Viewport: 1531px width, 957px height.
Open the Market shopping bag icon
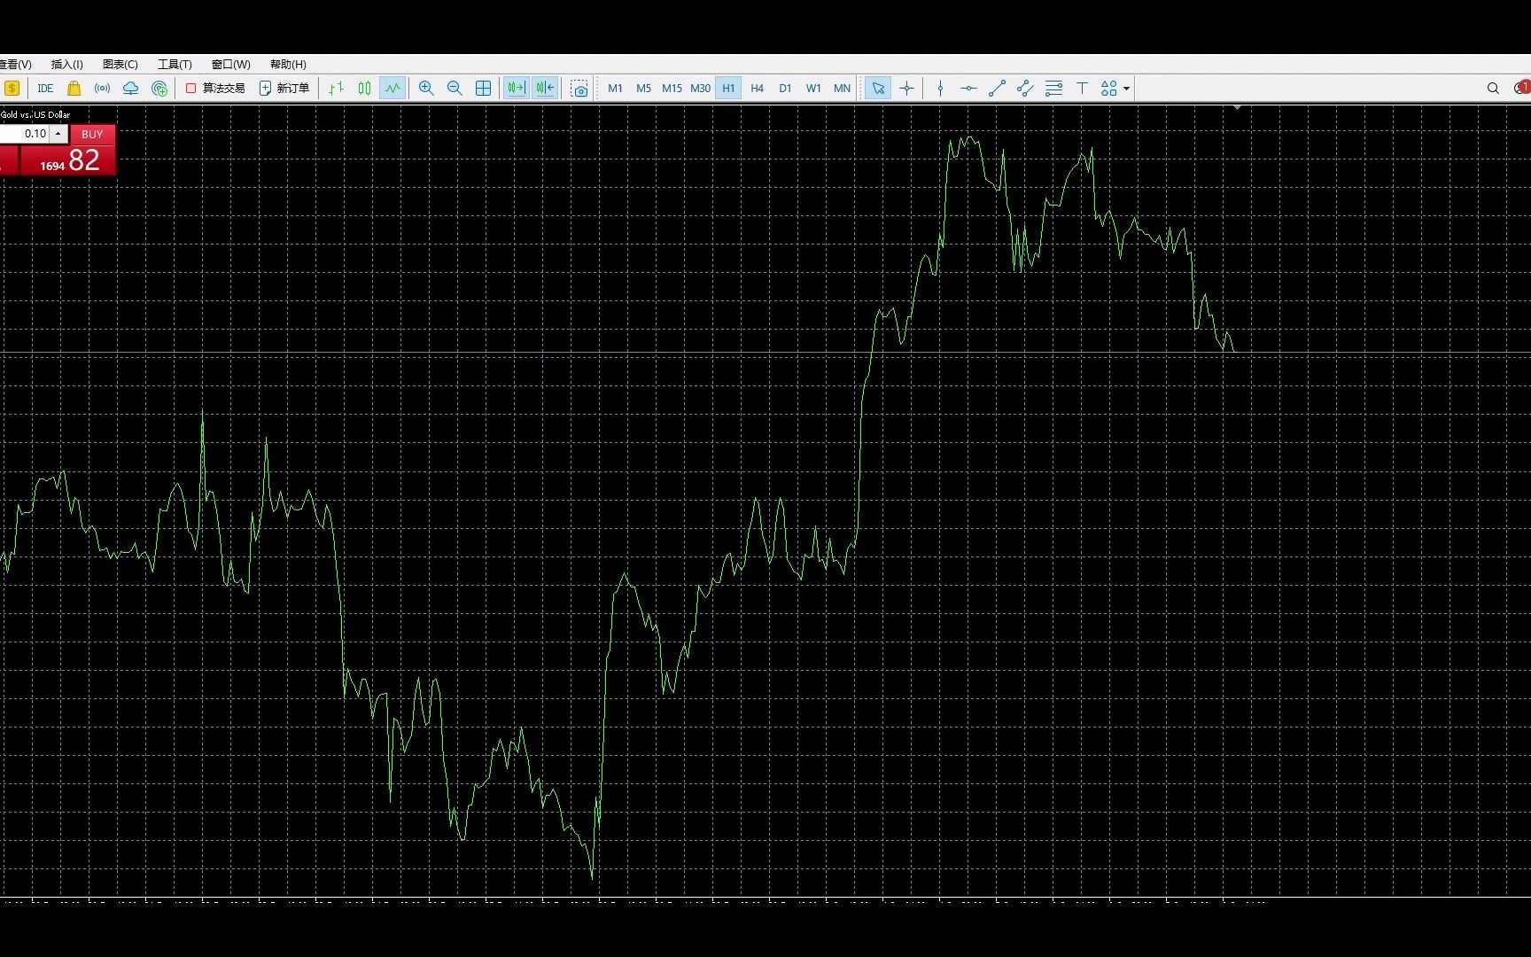click(74, 88)
